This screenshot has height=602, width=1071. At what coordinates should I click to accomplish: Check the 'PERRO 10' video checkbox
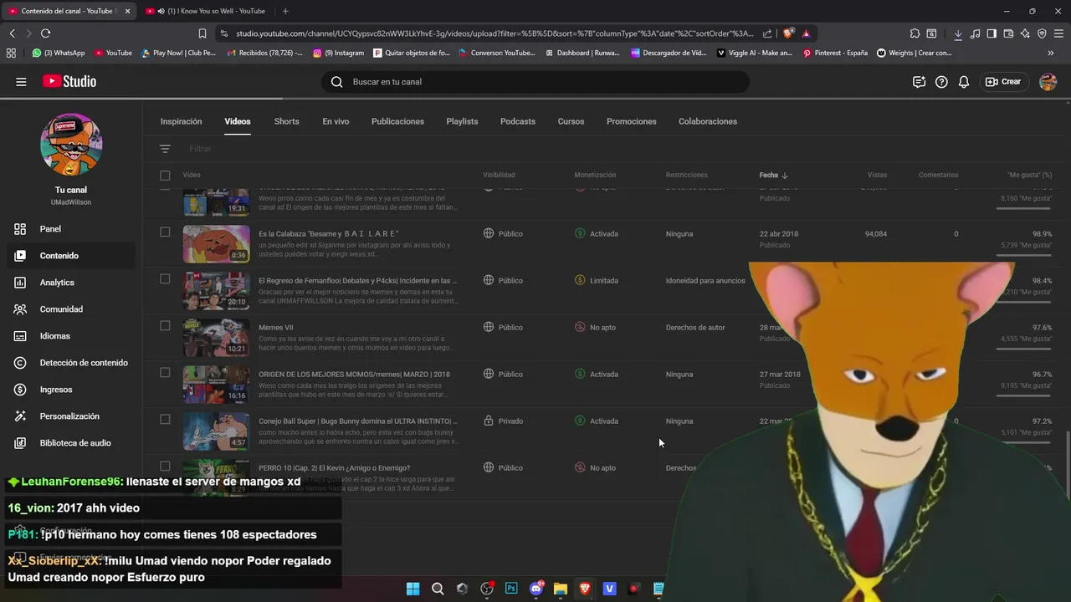point(165,467)
